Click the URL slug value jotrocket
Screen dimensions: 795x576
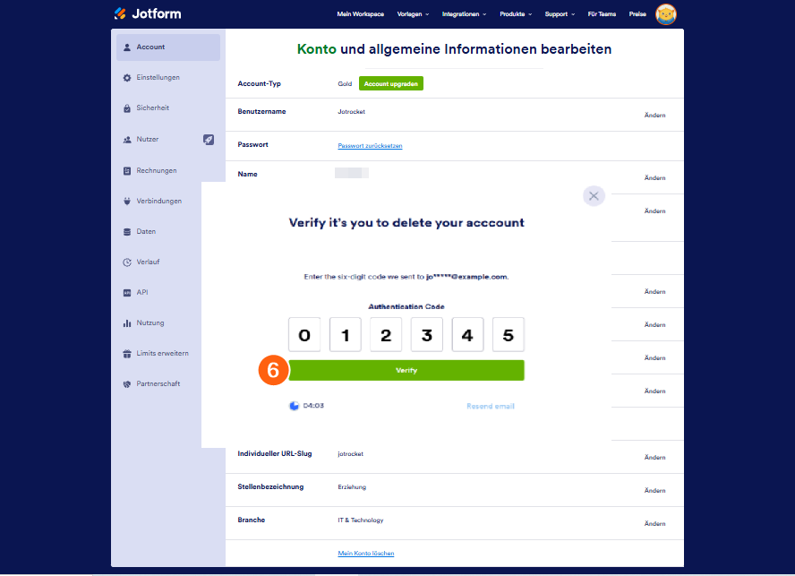point(350,453)
